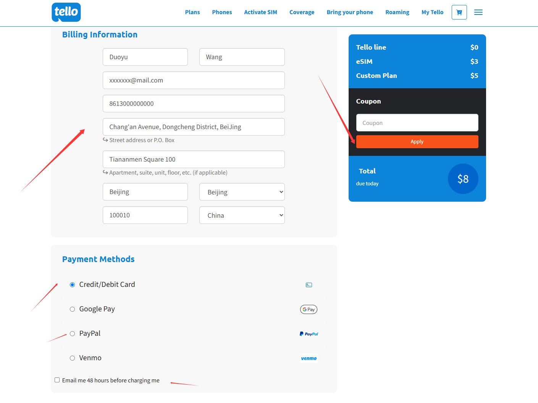Image resolution: width=538 pixels, height=403 pixels.
Task: Open the hamburger menu icon
Action: (478, 12)
